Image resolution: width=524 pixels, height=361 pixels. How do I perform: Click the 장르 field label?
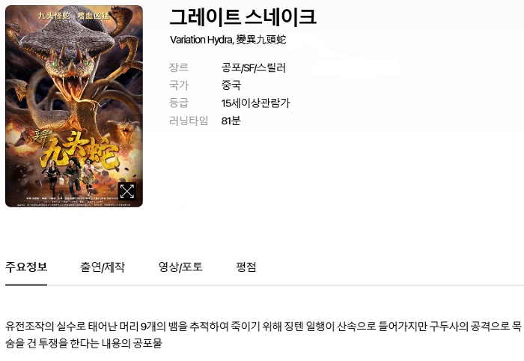coord(179,68)
